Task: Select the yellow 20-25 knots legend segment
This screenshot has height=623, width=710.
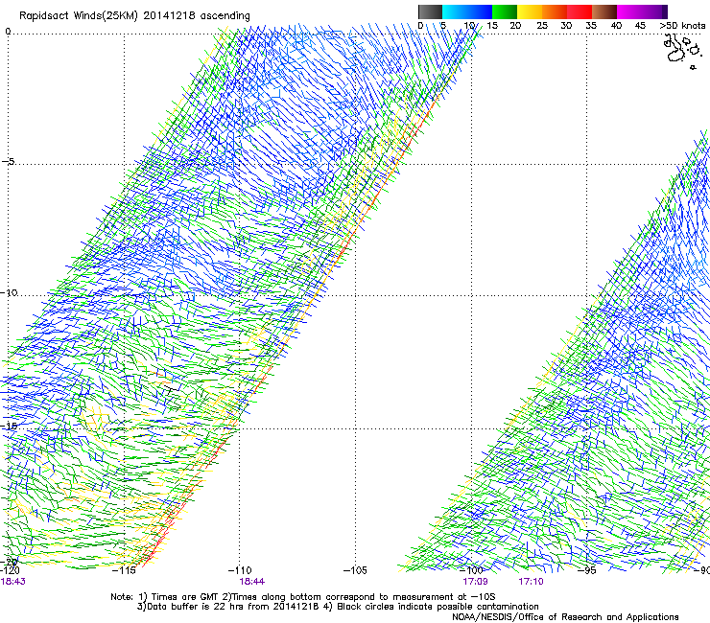Action: point(530,12)
